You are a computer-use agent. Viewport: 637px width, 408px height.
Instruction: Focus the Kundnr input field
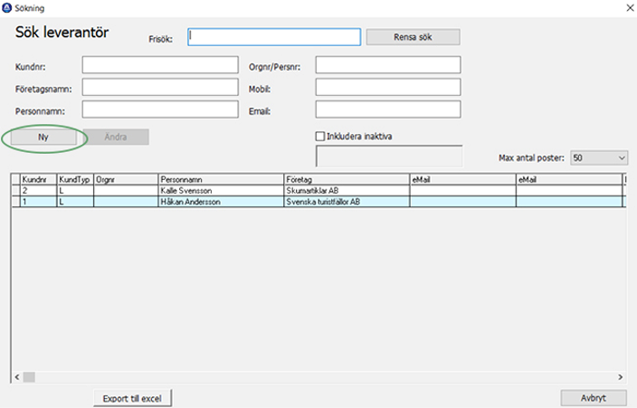coord(160,65)
